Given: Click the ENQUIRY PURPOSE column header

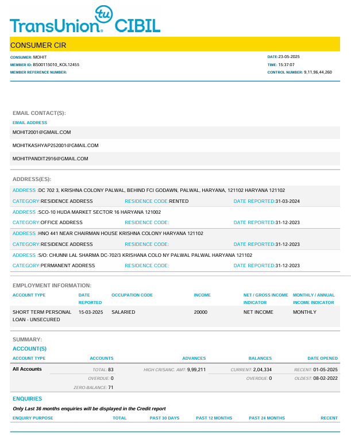Looking at the screenshot, I should tap(33, 418).
